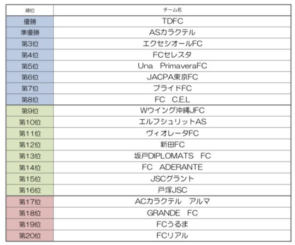
Task: Select the 第17位 red rank cell
Action: 30,201
